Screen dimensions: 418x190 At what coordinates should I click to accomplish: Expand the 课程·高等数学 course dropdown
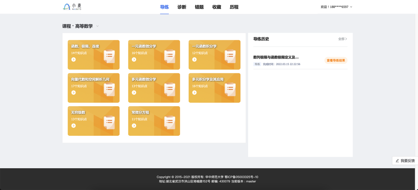[97, 26]
